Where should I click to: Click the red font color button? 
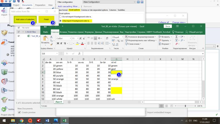82,44
